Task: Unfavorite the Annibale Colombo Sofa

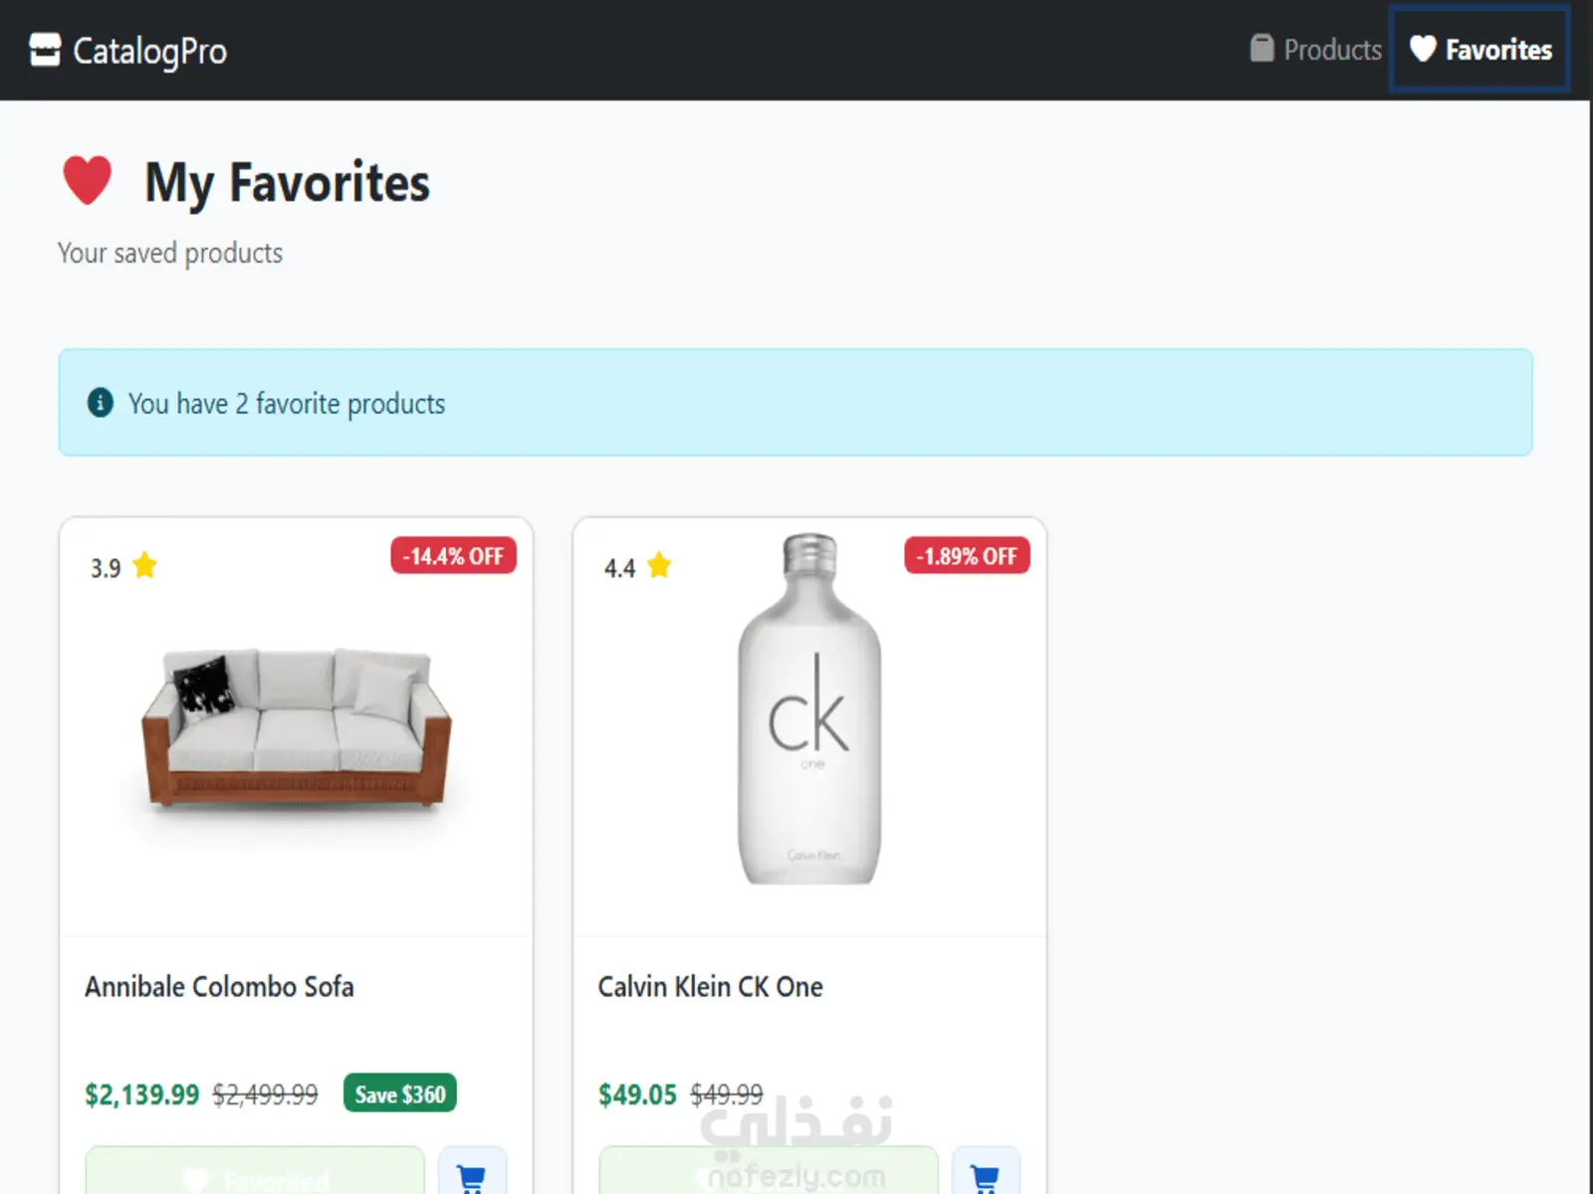Action: tap(255, 1174)
